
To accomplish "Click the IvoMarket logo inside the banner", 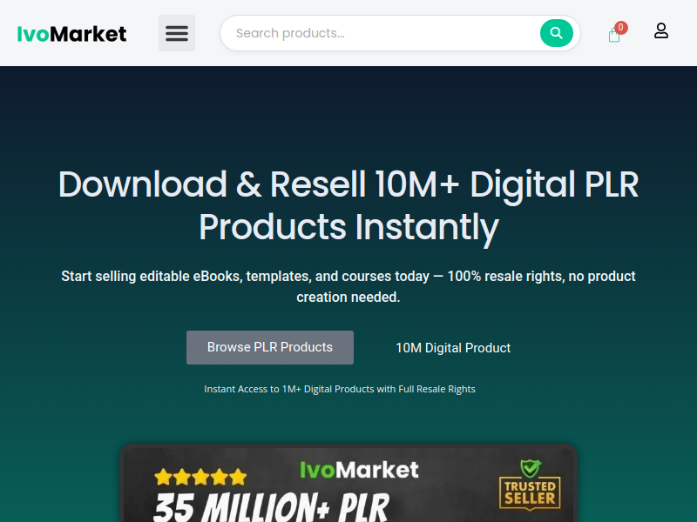I will tap(359, 470).
